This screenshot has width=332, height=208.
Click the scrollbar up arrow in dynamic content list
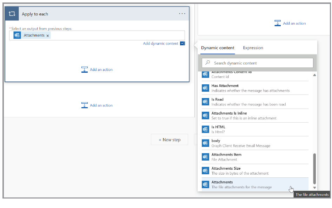(314, 75)
